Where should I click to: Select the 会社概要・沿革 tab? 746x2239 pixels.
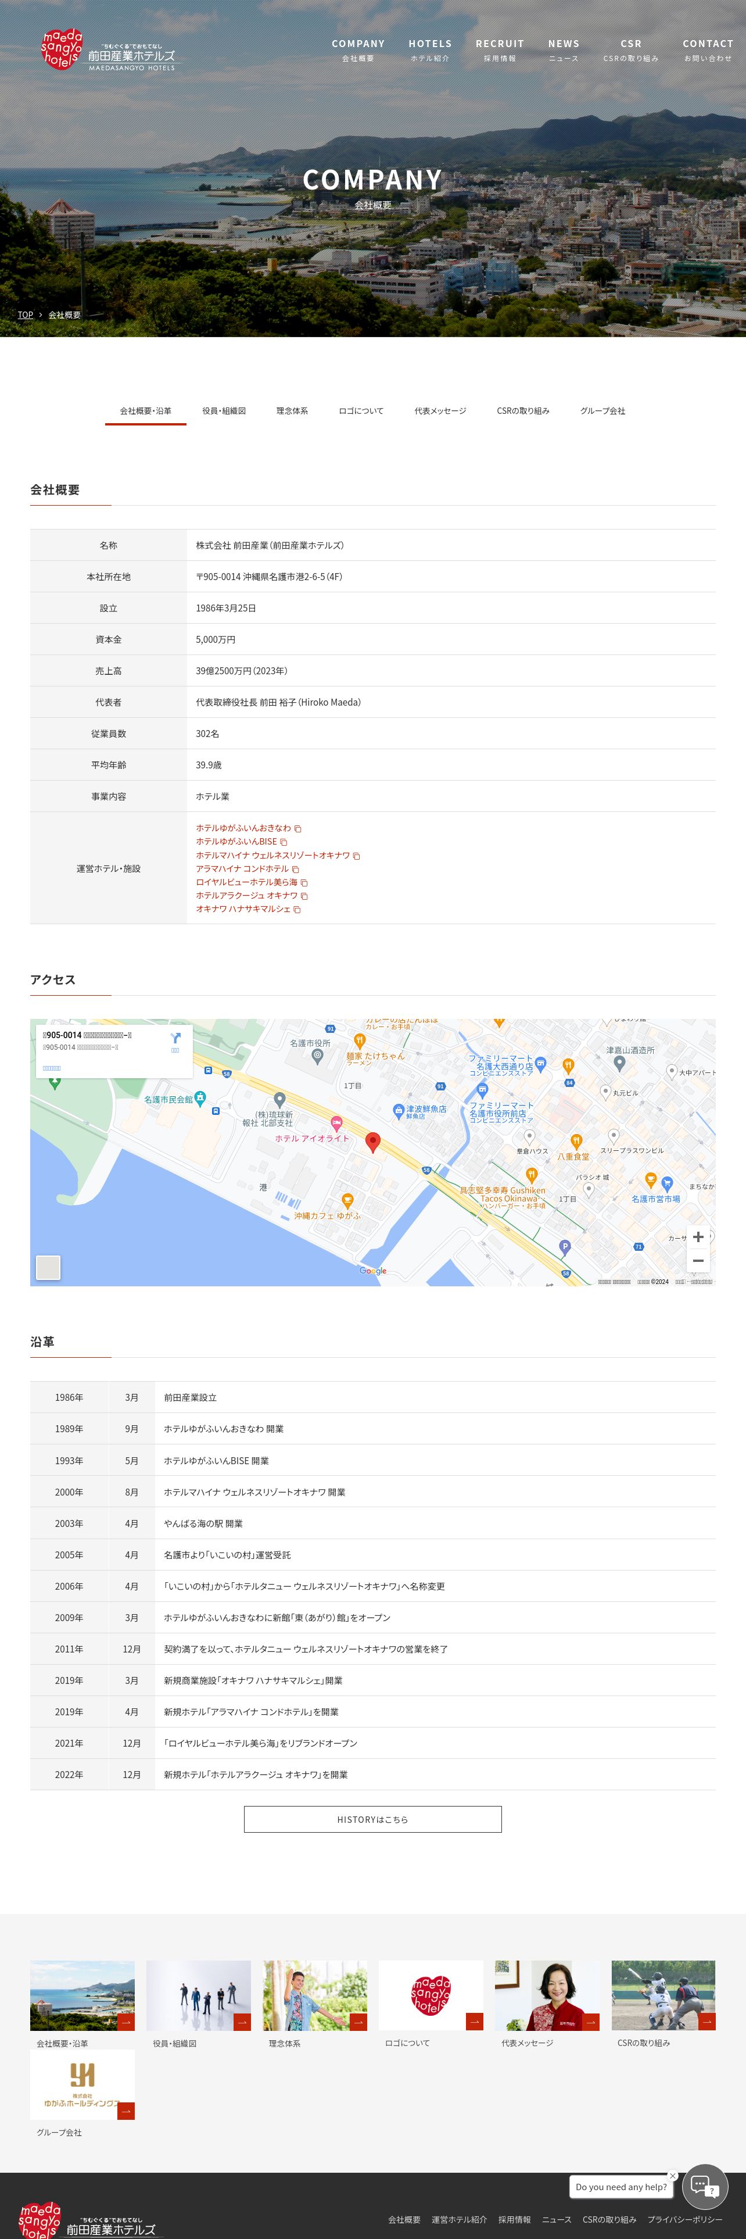coord(146,411)
